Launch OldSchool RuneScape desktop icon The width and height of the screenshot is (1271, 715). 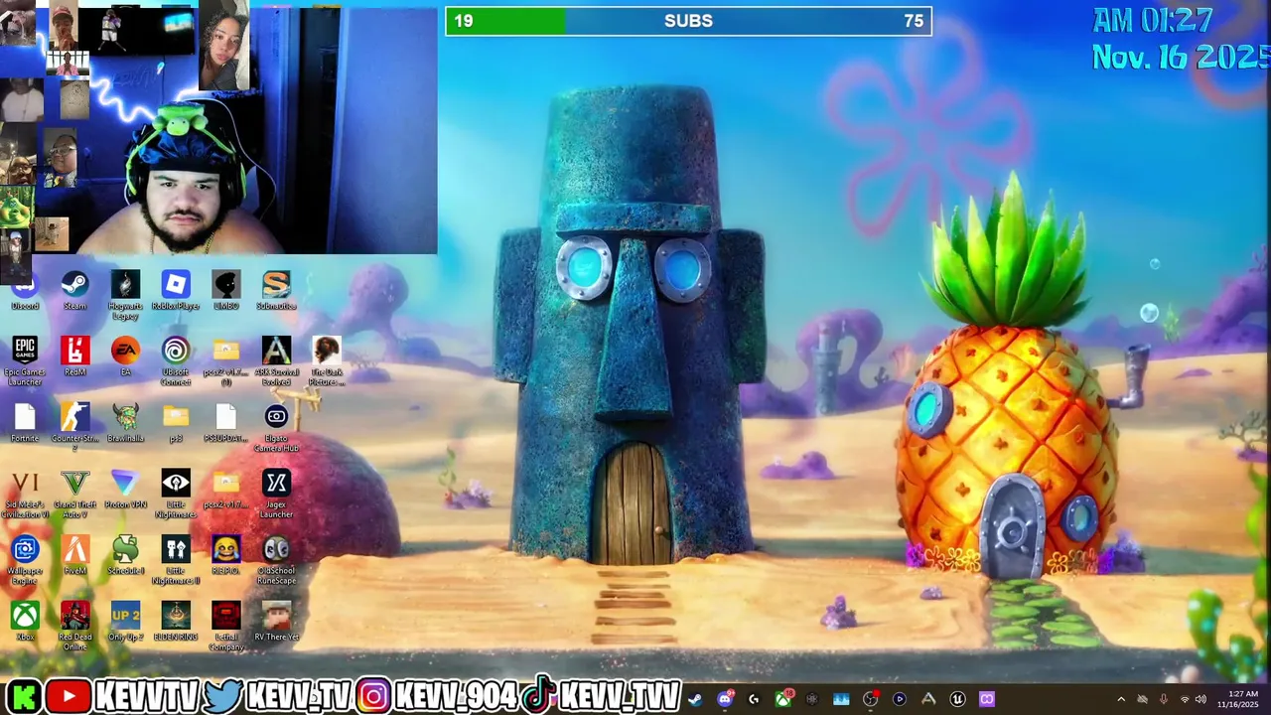pos(276,560)
